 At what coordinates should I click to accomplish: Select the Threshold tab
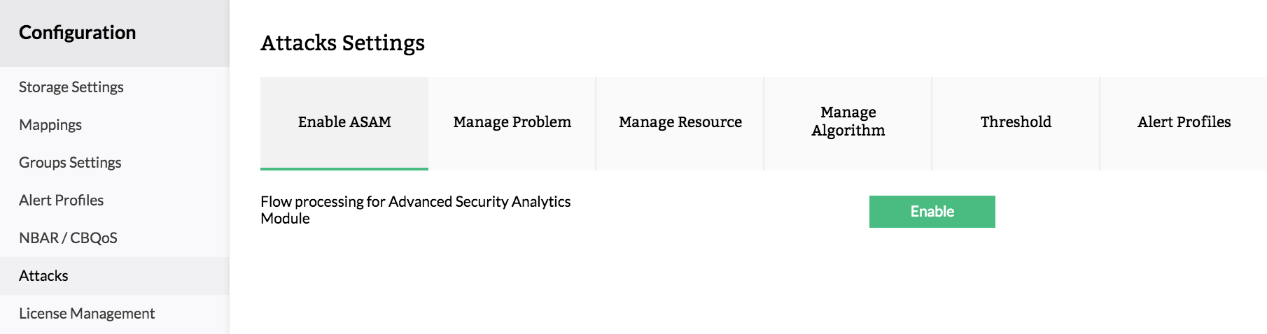[1016, 122]
